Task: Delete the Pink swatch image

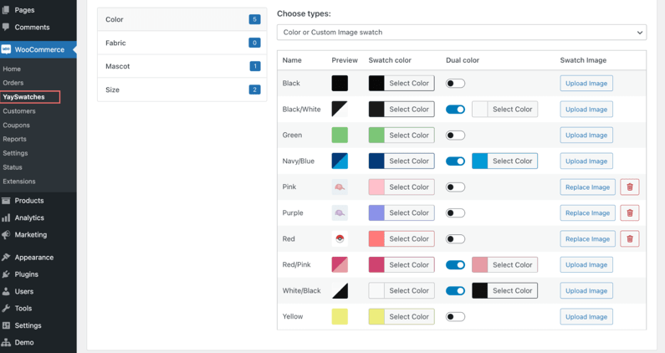Action: [x=629, y=187]
